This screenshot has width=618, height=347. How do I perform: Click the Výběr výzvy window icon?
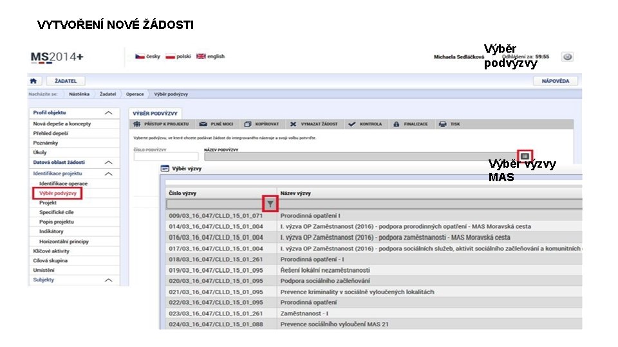[x=165, y=168]
